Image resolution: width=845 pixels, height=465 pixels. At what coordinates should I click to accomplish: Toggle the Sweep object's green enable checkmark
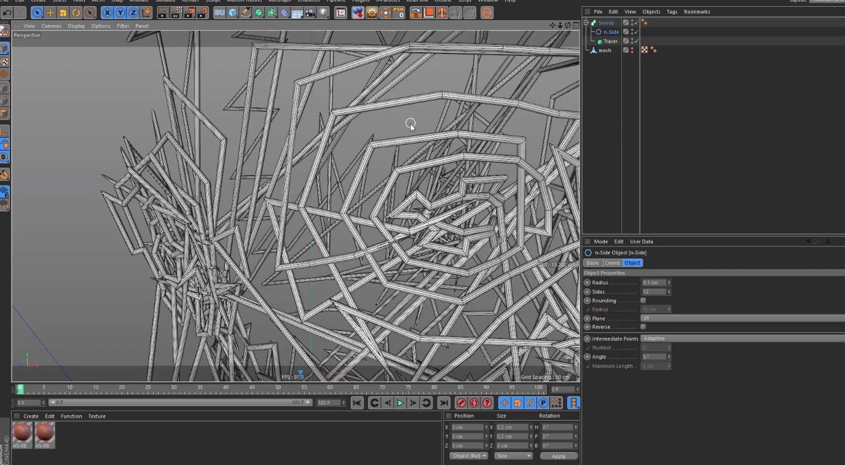click(x=637, y=23)
